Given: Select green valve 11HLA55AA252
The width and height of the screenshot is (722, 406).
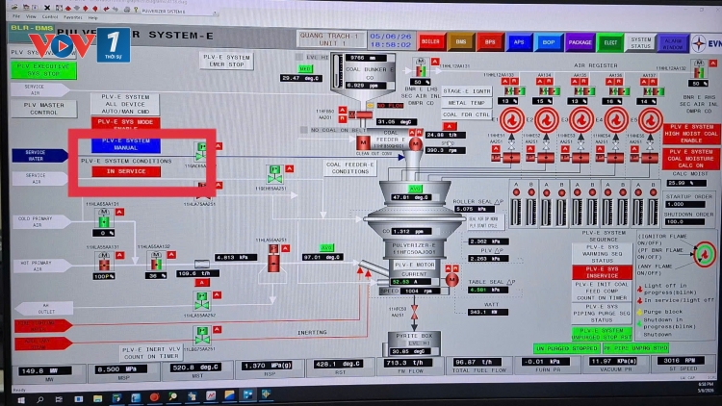Looking at the screenshot, I should (x=202, y=301).
